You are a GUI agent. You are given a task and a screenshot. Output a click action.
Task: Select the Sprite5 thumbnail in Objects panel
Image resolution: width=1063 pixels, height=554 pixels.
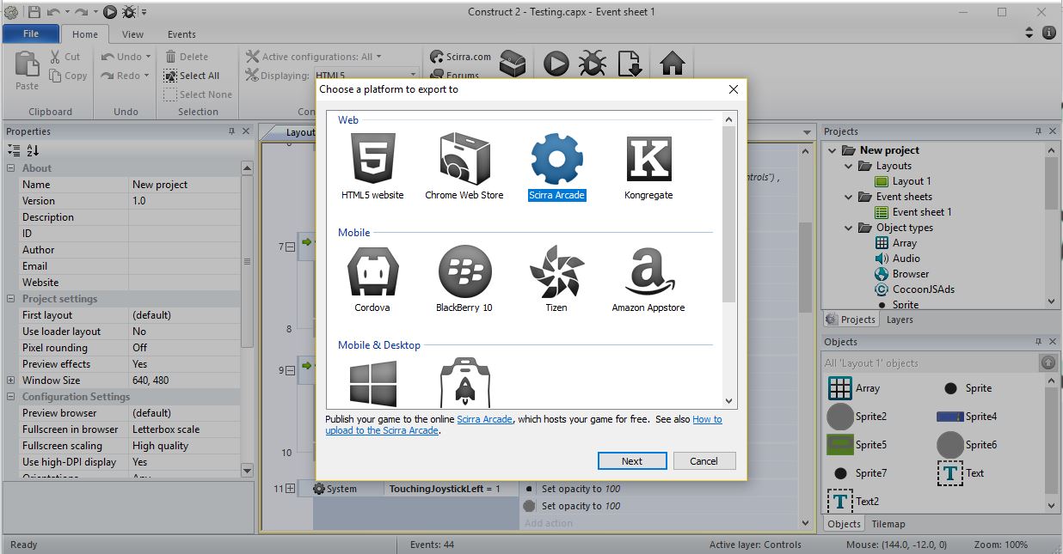tap(839, 444)
